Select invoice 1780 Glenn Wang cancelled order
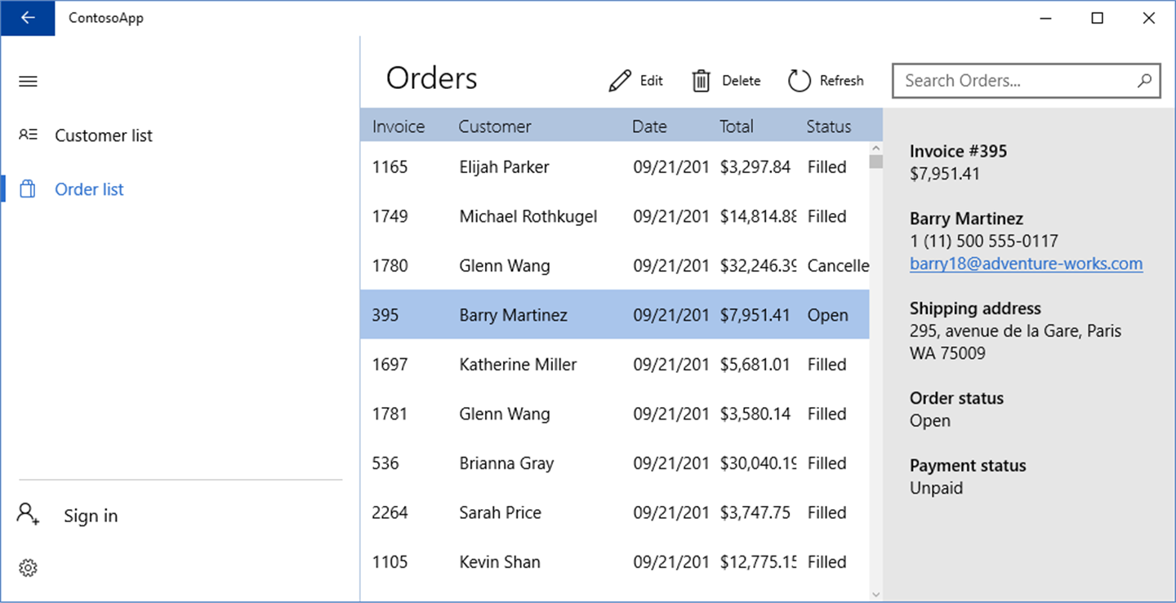 [615, 265]
